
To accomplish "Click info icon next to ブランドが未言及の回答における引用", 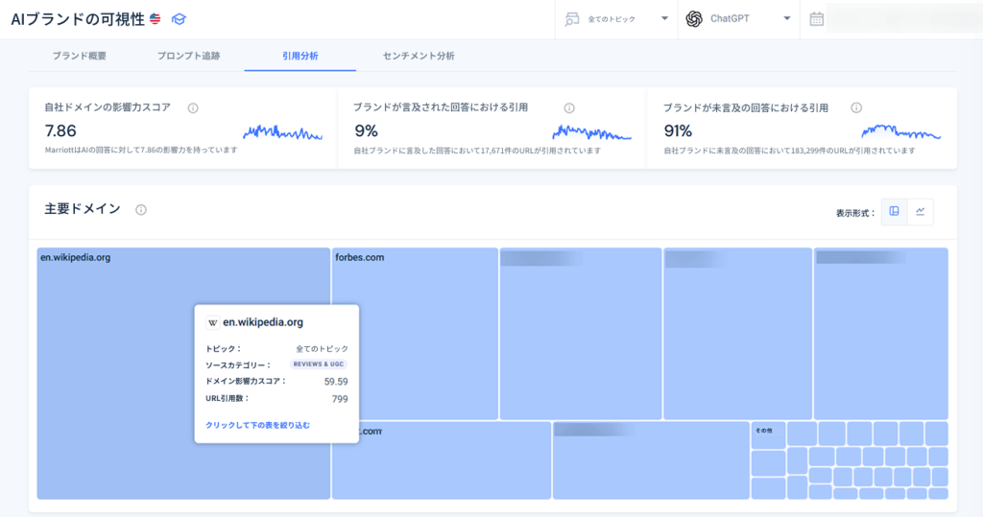I will pyautogui.click(x=856, y=107).
